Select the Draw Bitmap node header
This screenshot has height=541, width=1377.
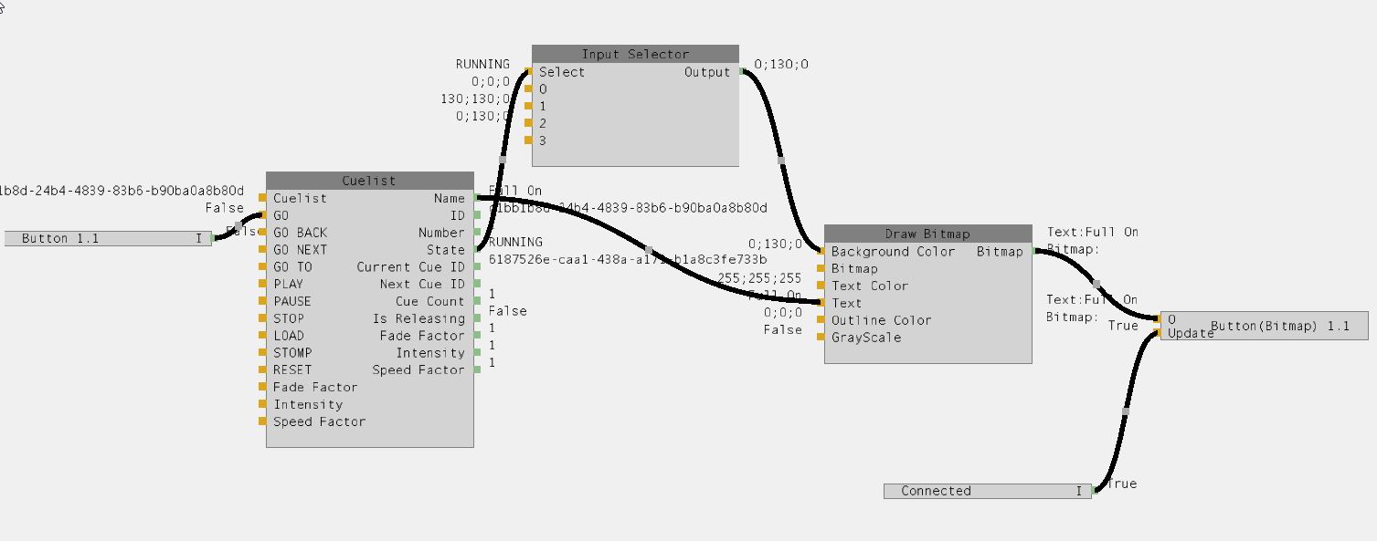point(927,234)
